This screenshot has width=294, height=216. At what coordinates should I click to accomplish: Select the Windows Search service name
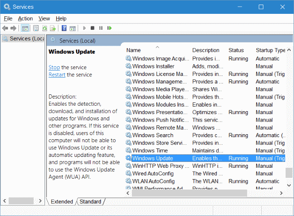152,135
